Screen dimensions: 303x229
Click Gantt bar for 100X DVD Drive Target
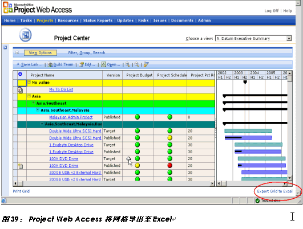click(262, 158)
